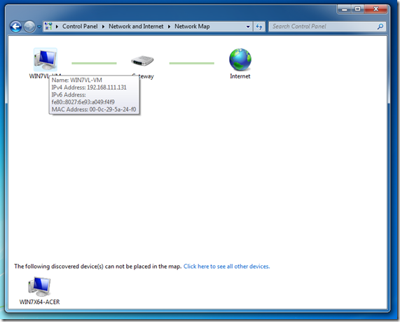
Task: Click the Gateway router icon
Action: (142, 61)
